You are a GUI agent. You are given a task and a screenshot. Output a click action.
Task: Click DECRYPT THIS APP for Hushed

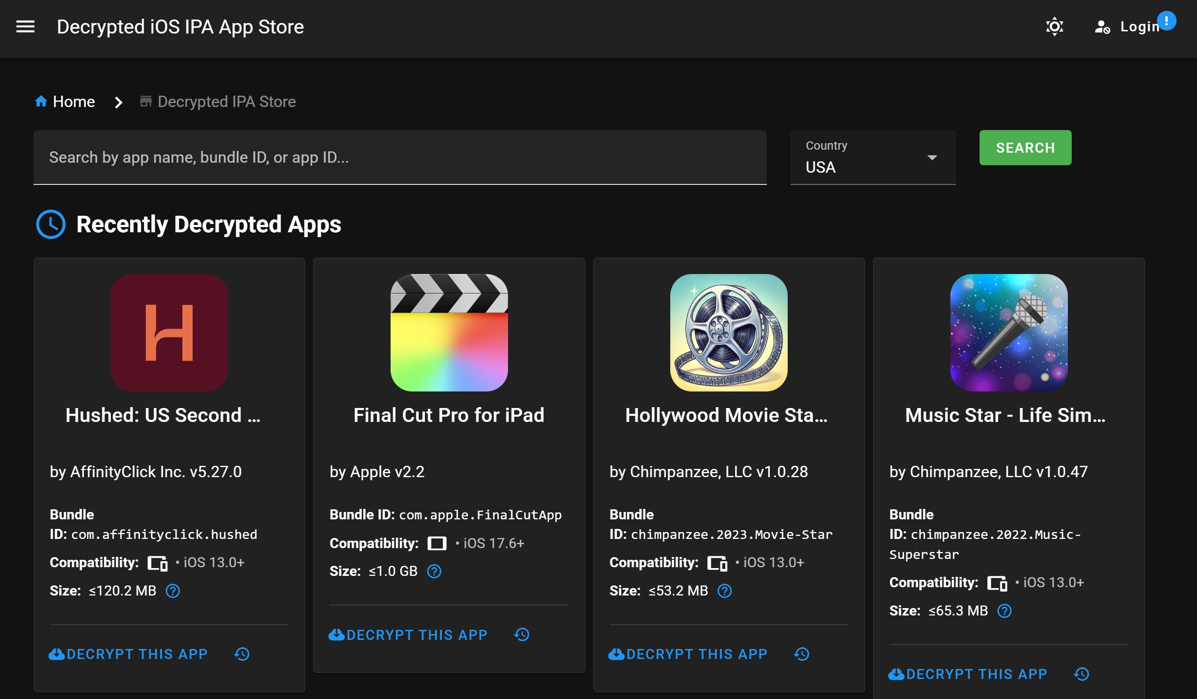(128, 654)
